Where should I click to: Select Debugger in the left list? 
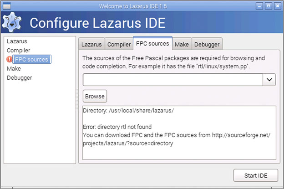[x=20, y=78]
